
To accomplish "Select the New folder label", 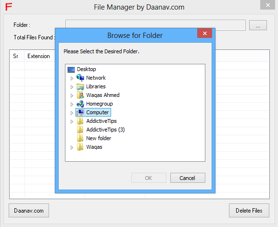I will 99,138.
